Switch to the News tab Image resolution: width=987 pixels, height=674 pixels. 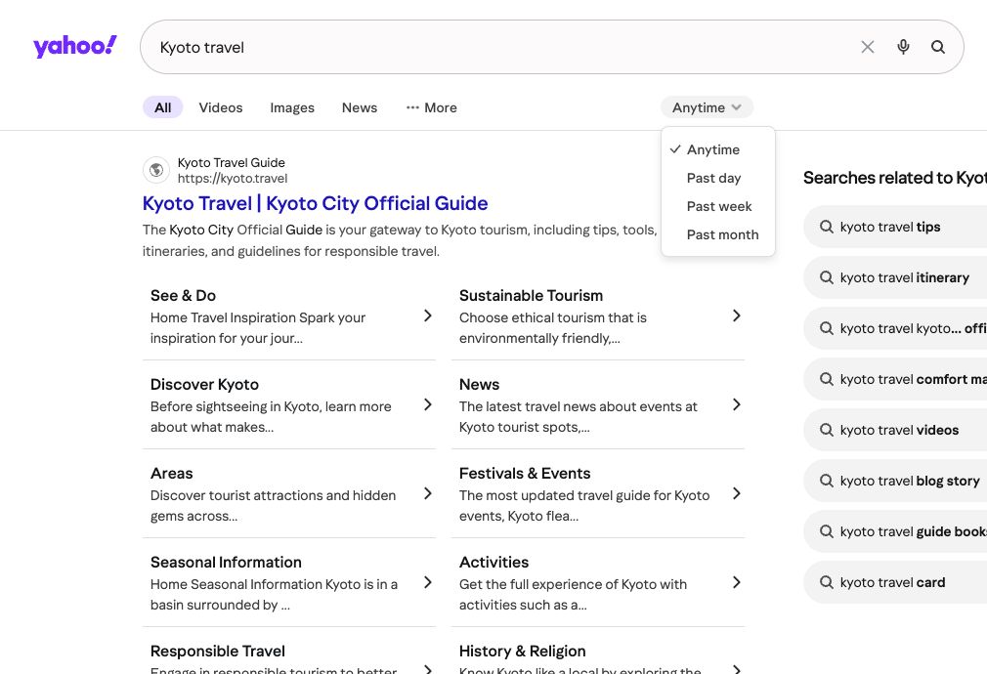pos(360,107)
